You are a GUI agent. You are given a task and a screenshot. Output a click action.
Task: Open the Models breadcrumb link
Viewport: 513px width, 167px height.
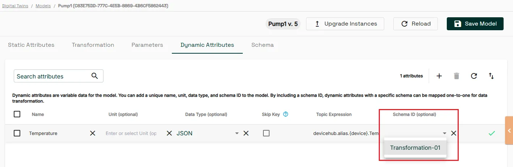[x=43, y=6]
